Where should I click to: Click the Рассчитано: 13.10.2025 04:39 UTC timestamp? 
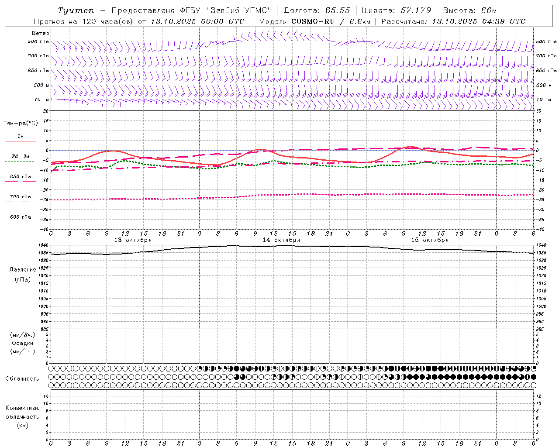click(x=453, y=21)
